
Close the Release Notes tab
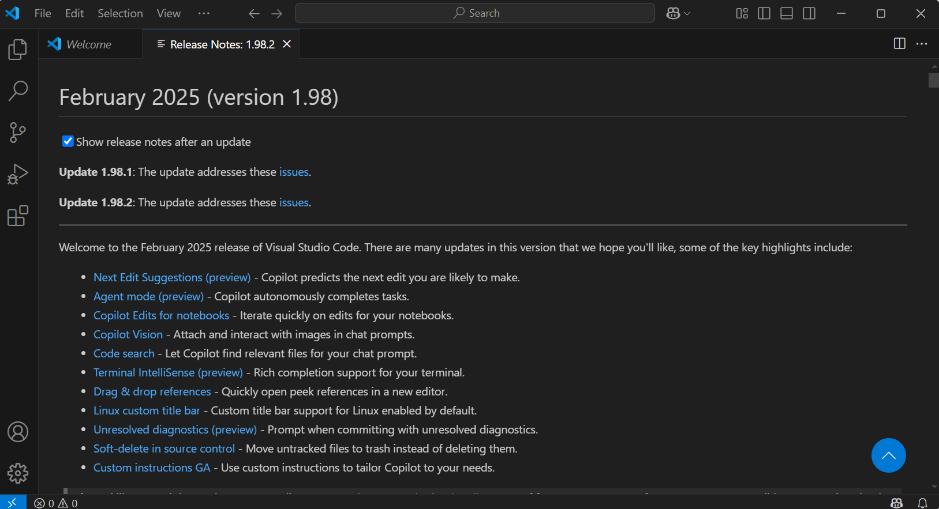[x=287, y=44]
